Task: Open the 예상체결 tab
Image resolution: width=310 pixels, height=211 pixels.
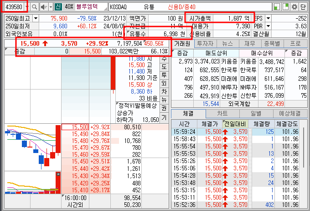Action: pos(290,114)
